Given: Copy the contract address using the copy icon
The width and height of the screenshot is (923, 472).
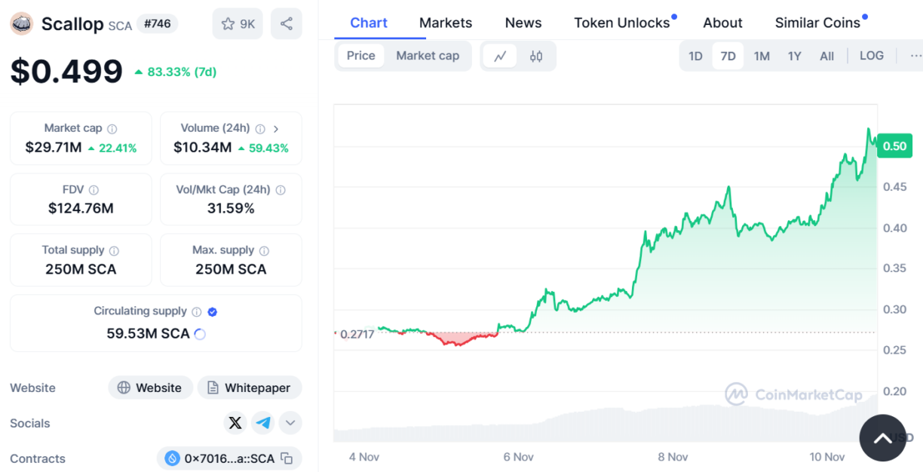Looking at the screenshot, I should pos(289,458).
